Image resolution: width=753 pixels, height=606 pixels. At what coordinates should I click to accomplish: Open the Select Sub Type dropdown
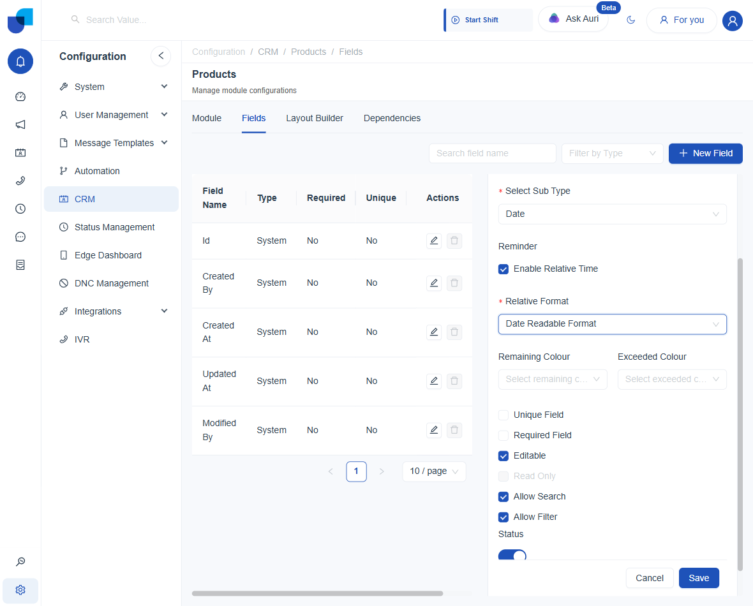click(x=613, y=214)
